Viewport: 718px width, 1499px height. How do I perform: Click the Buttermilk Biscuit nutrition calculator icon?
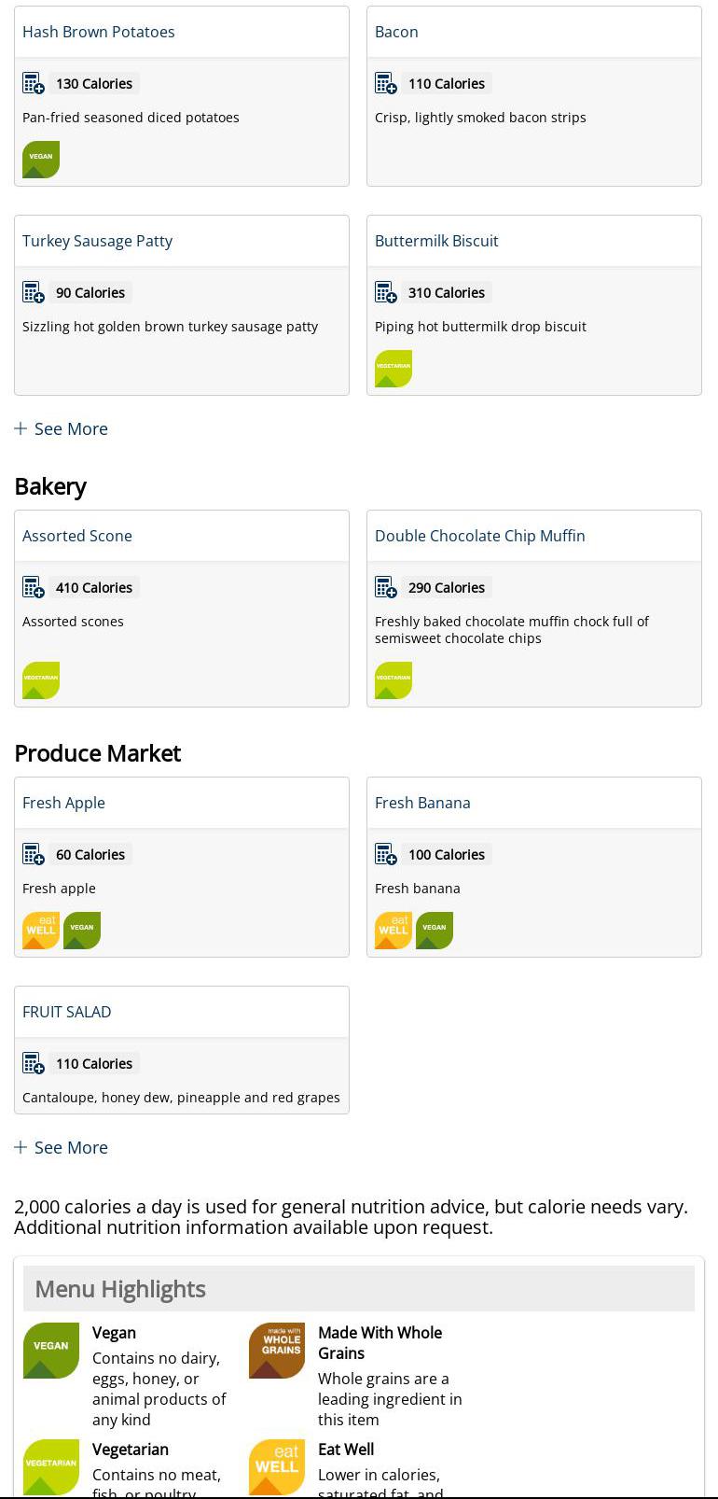[x=386, y=293]
